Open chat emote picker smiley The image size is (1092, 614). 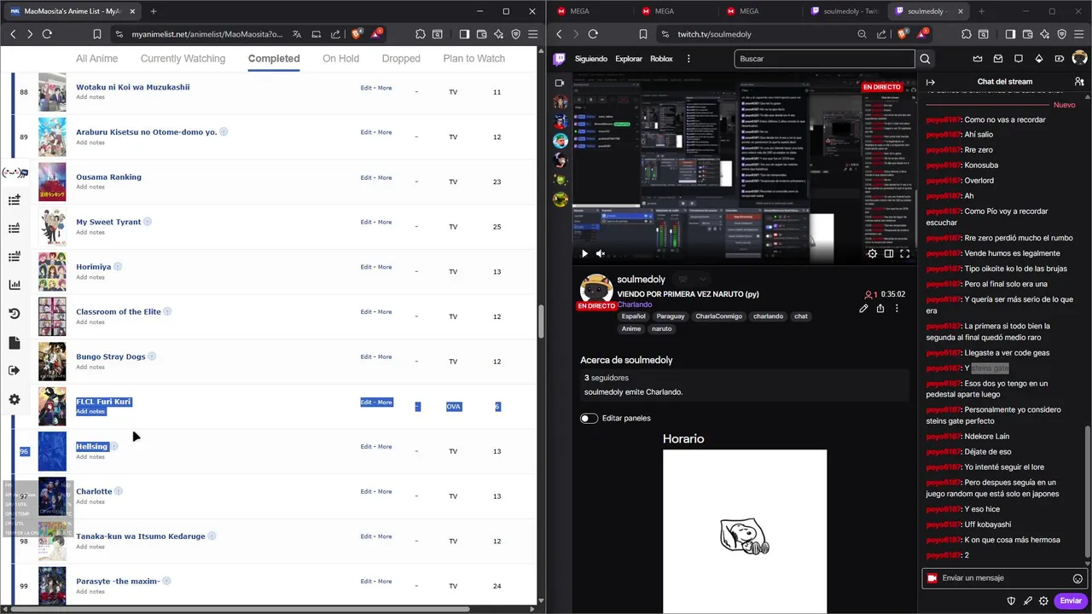tap(1077, 578)
